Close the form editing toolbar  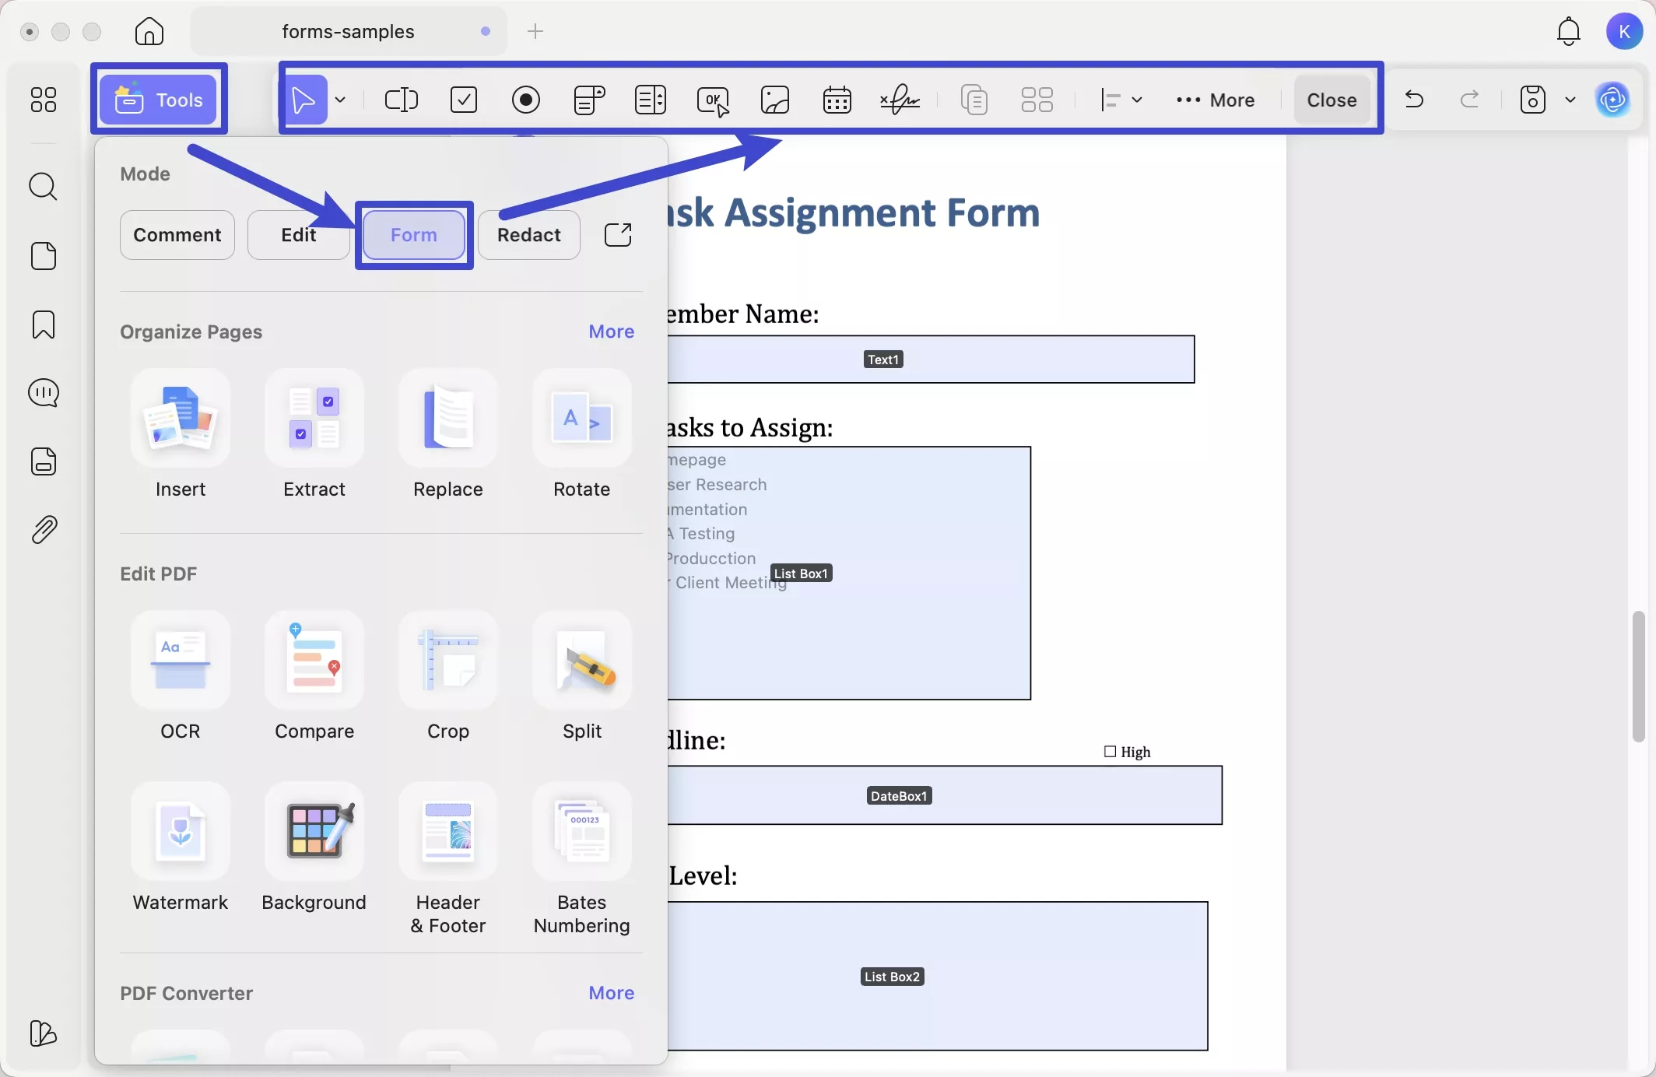coord(1331,100)
